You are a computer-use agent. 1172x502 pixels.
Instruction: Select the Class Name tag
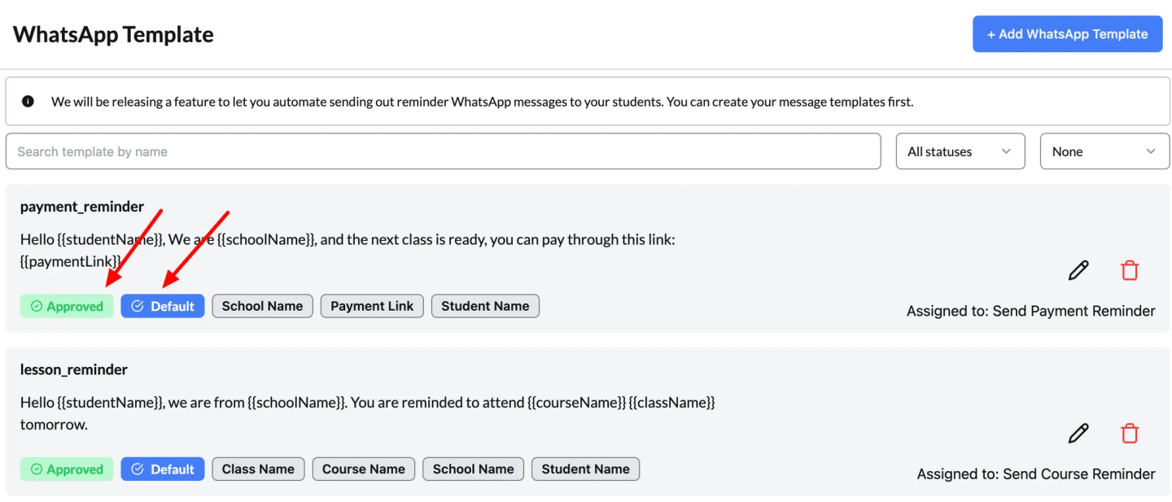[x=258, y=469]
